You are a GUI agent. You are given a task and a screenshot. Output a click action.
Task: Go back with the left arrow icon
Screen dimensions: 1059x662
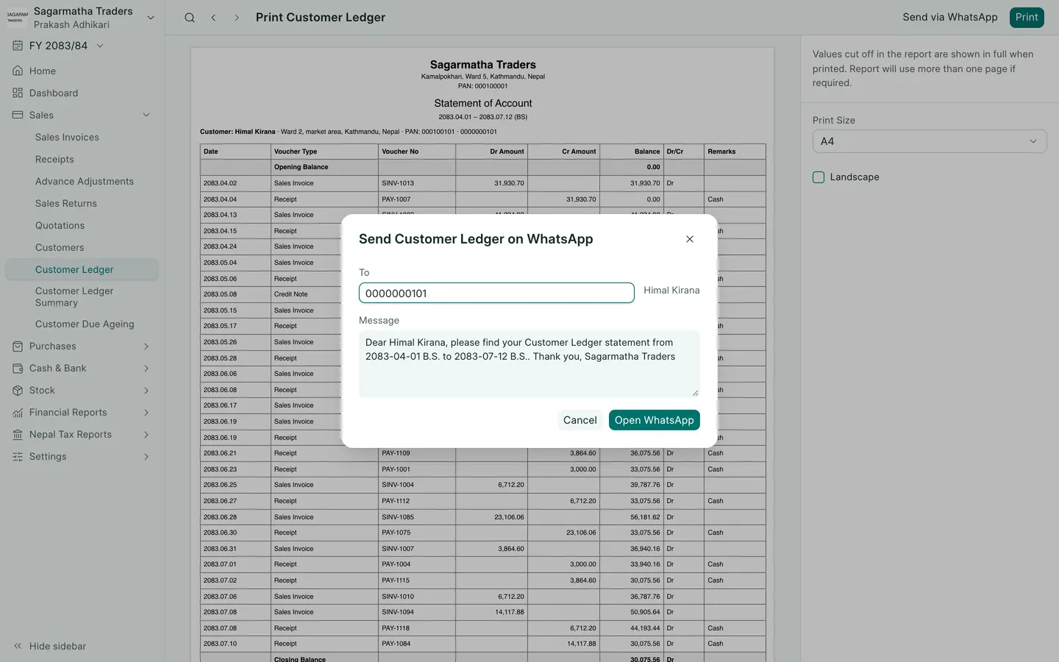(x=213, y=18)
